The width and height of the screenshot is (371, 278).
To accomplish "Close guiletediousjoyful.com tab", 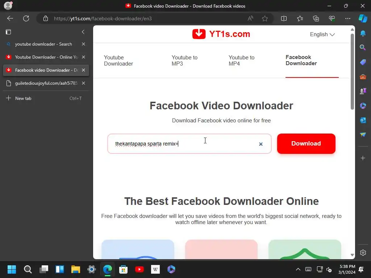I will (84, 83).
